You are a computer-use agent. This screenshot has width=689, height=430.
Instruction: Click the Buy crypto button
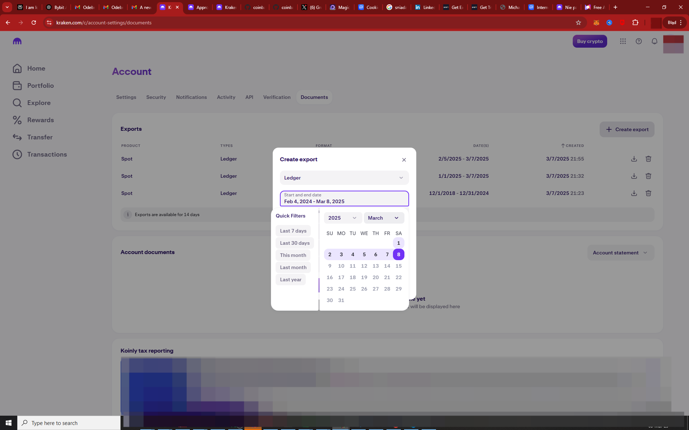point(590,41)
